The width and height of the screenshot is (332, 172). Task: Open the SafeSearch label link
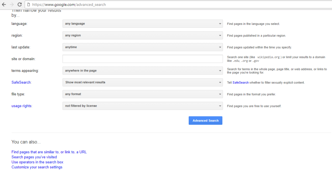point(21,82)
